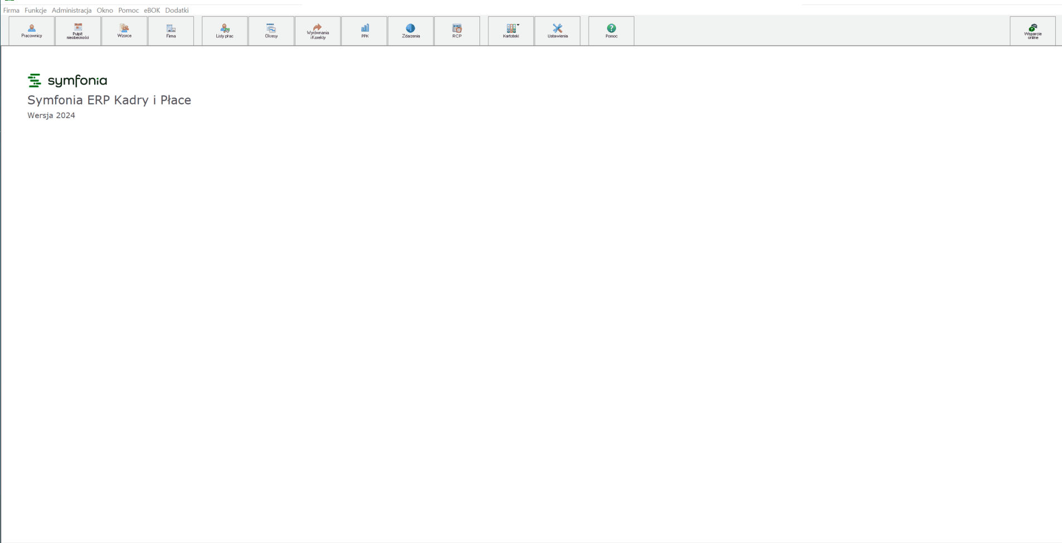Open the PPK chart icon
Image resolution: width=1062 pixels, height=543 pixels.
point(365,31)
